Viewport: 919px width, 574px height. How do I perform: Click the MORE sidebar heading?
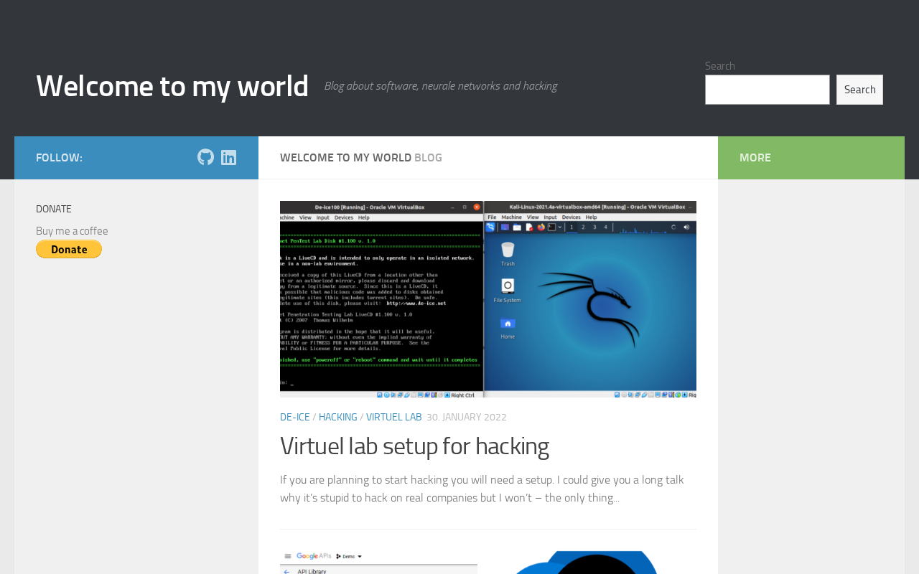pos(755,158)
